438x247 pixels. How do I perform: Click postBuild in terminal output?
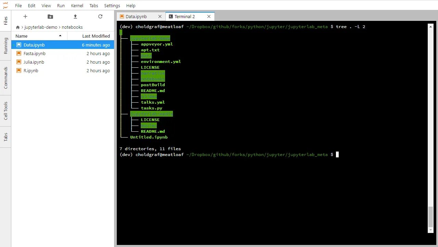click(x=153, y=85)
